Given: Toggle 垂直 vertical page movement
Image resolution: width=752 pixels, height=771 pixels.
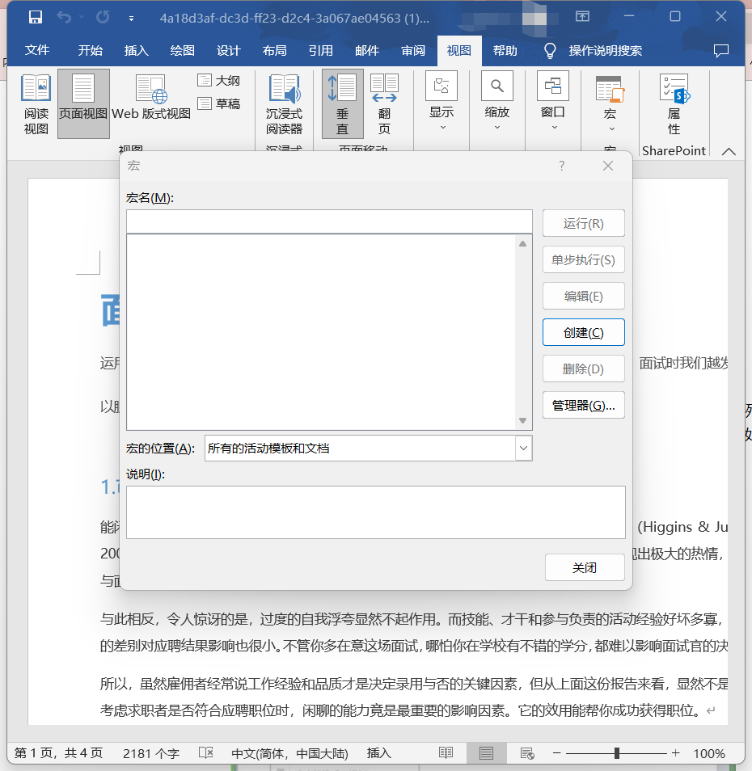Looking at the screenshot, I should (342, 103).
